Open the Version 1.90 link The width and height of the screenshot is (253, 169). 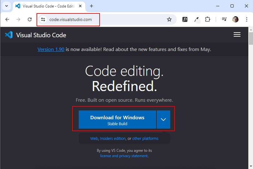click(51, 49)
